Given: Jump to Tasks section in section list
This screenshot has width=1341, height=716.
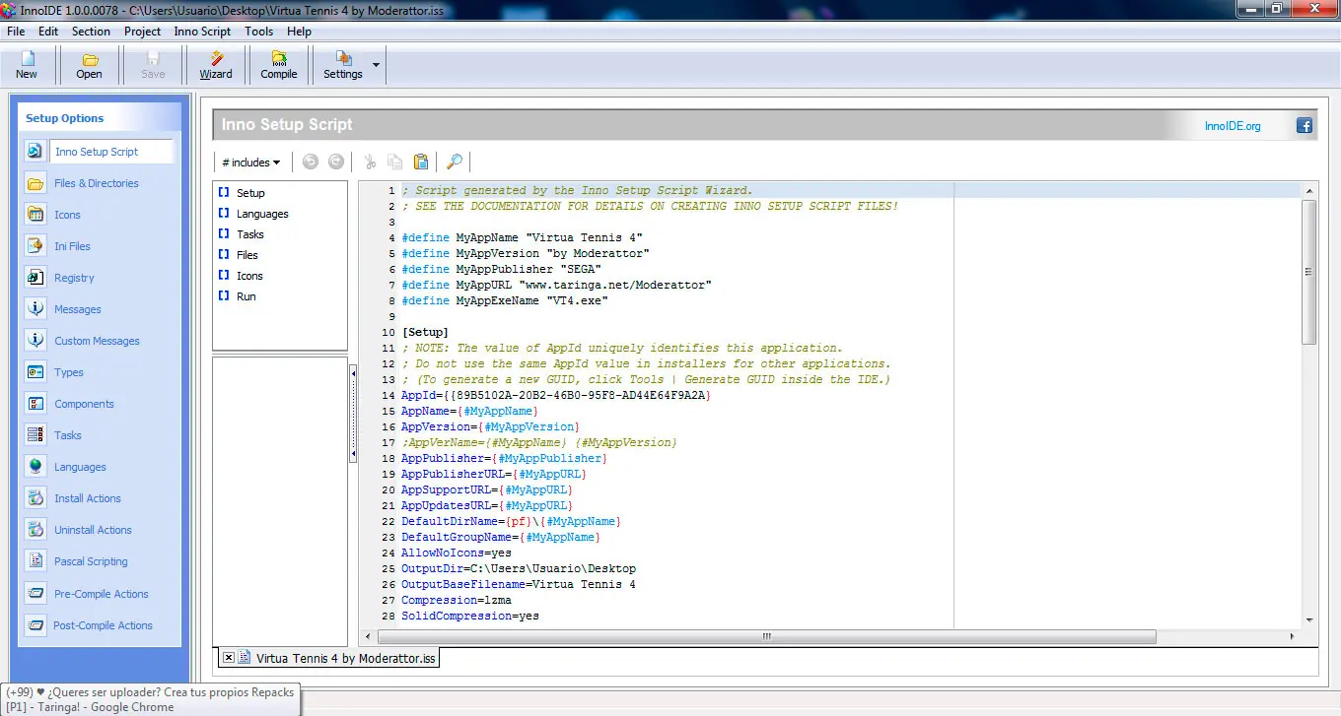Looking at the screenshot, I should (x=250, y=234).
